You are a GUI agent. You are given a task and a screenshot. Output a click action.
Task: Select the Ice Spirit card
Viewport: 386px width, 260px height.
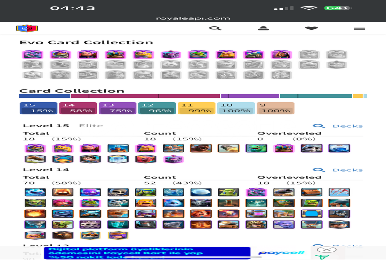(35, 192)
